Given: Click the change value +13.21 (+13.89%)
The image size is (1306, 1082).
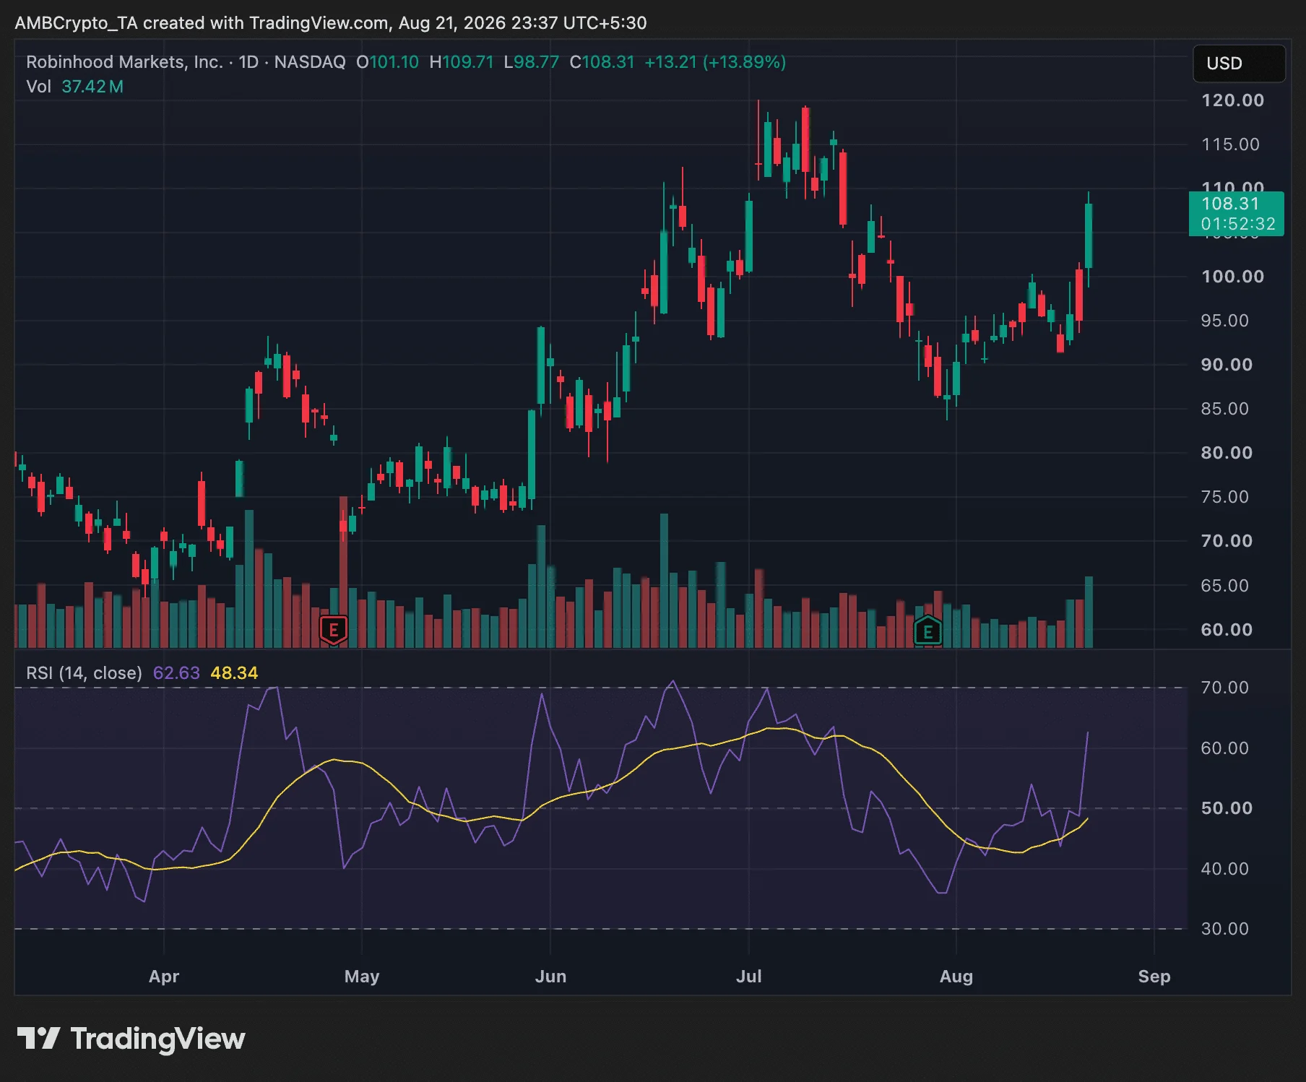Looking at the screenshot, I should tap(715, 62).
